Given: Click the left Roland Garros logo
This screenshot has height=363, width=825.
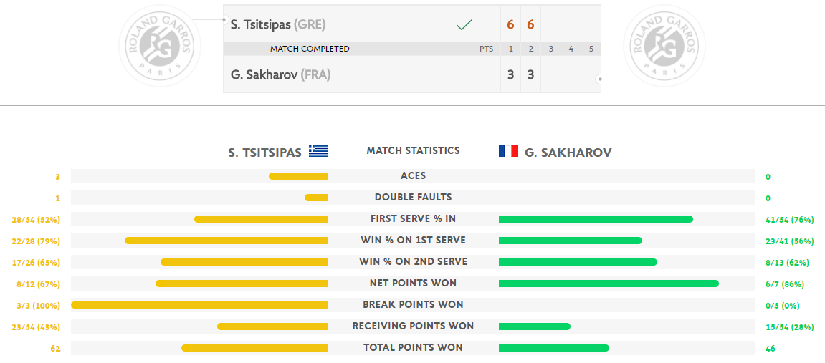Looking at the screenshot, I should click(x=159, y=46).
